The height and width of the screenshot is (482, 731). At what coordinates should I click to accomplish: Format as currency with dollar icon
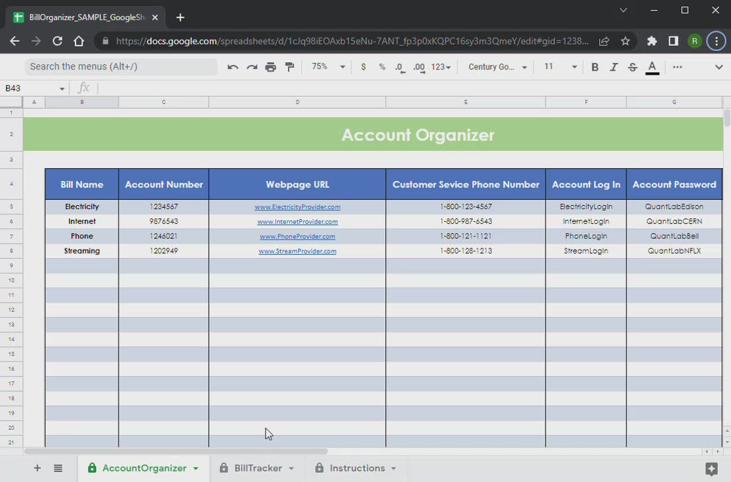[363, 67]
